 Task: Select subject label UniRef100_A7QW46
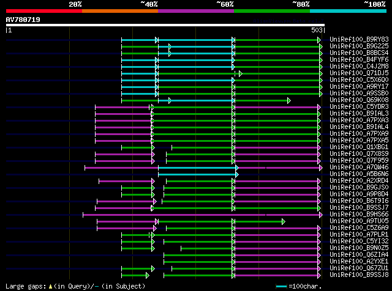(x=359, y=168)
